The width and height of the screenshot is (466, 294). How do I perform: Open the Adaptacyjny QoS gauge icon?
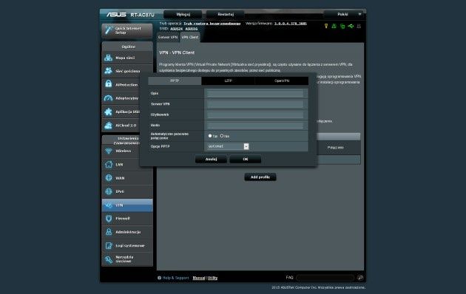tap(109, 98)
